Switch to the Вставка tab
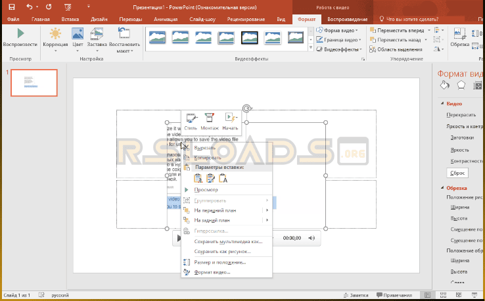485x301 pixels. 70,19
